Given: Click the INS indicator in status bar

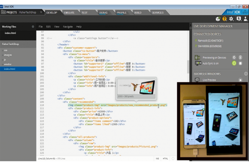Looking at the screenshot, I should click(157, 159).
